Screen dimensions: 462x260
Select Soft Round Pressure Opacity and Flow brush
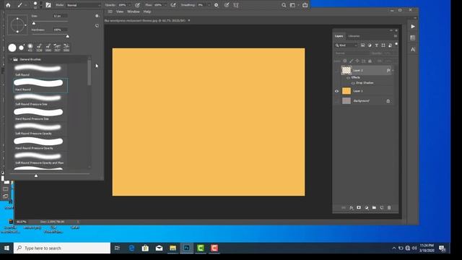tap(40, 159)
